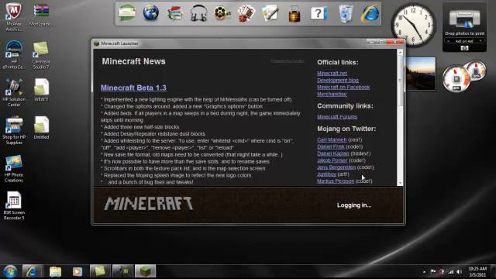Switch to the Camtasia taskbar button
This screenshot has width=496, height=279.
tap(100, 271)
